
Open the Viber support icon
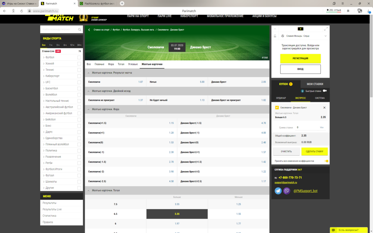286,191
